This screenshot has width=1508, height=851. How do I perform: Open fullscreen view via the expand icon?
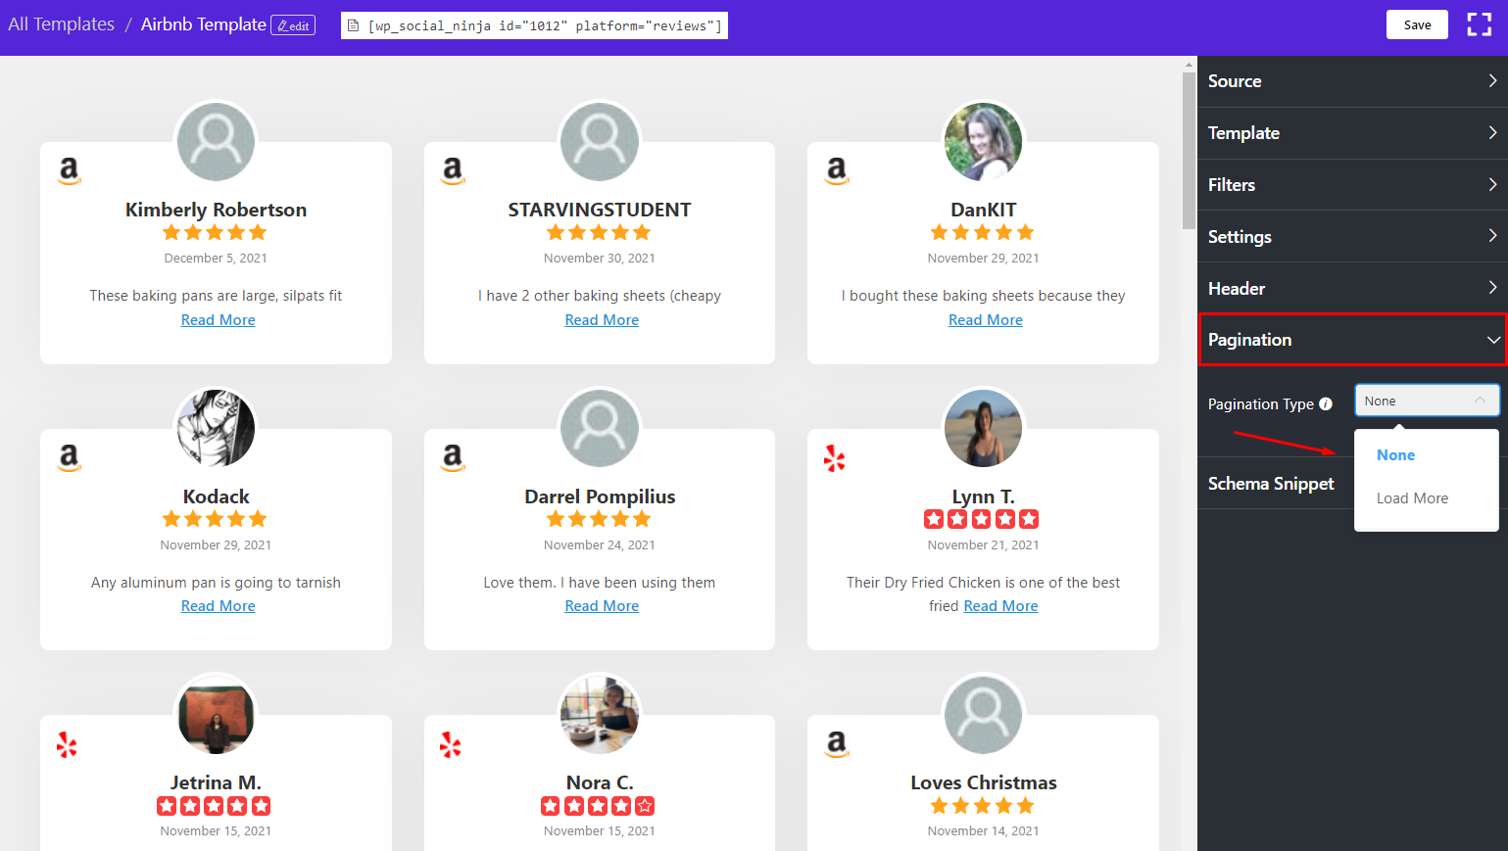pos(1479,24)
